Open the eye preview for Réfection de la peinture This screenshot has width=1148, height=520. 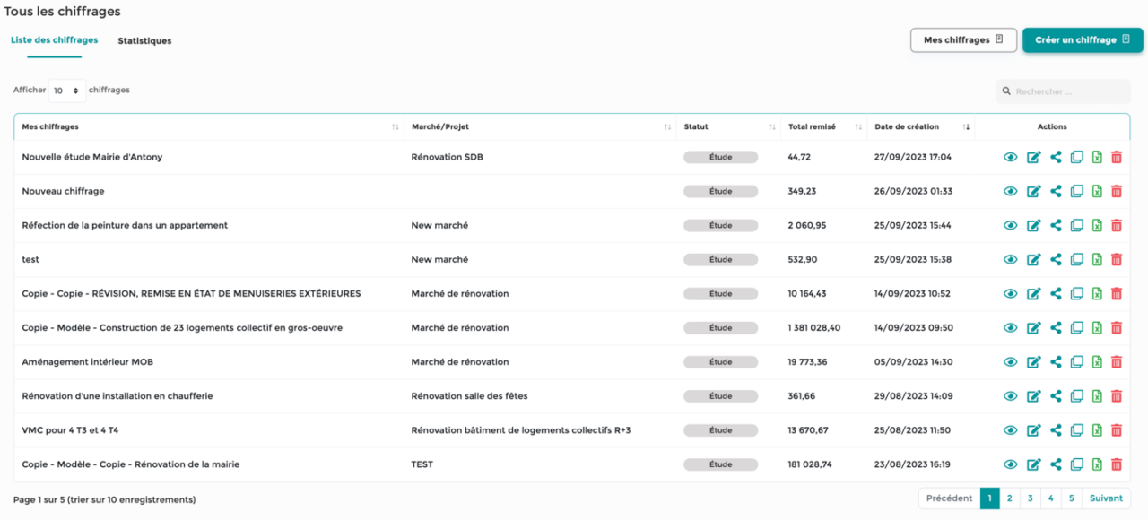pos(1011,225)
